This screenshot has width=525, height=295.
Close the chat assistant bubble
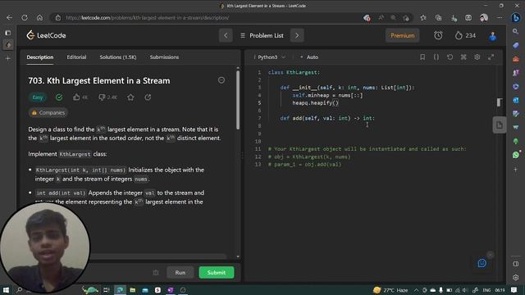(x=491, y=255)
